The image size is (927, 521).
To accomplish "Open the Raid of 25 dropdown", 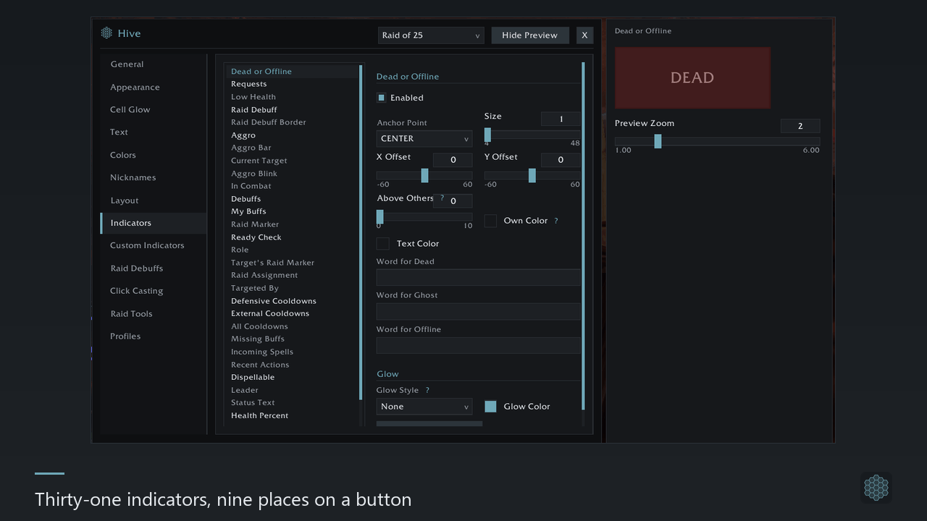I will click(x=431, y=35).
